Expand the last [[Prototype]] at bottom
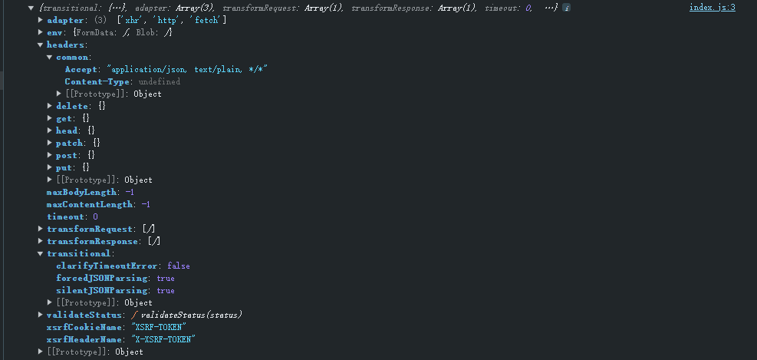This screenshot has width=757, height=360. [x=40, y=352]
